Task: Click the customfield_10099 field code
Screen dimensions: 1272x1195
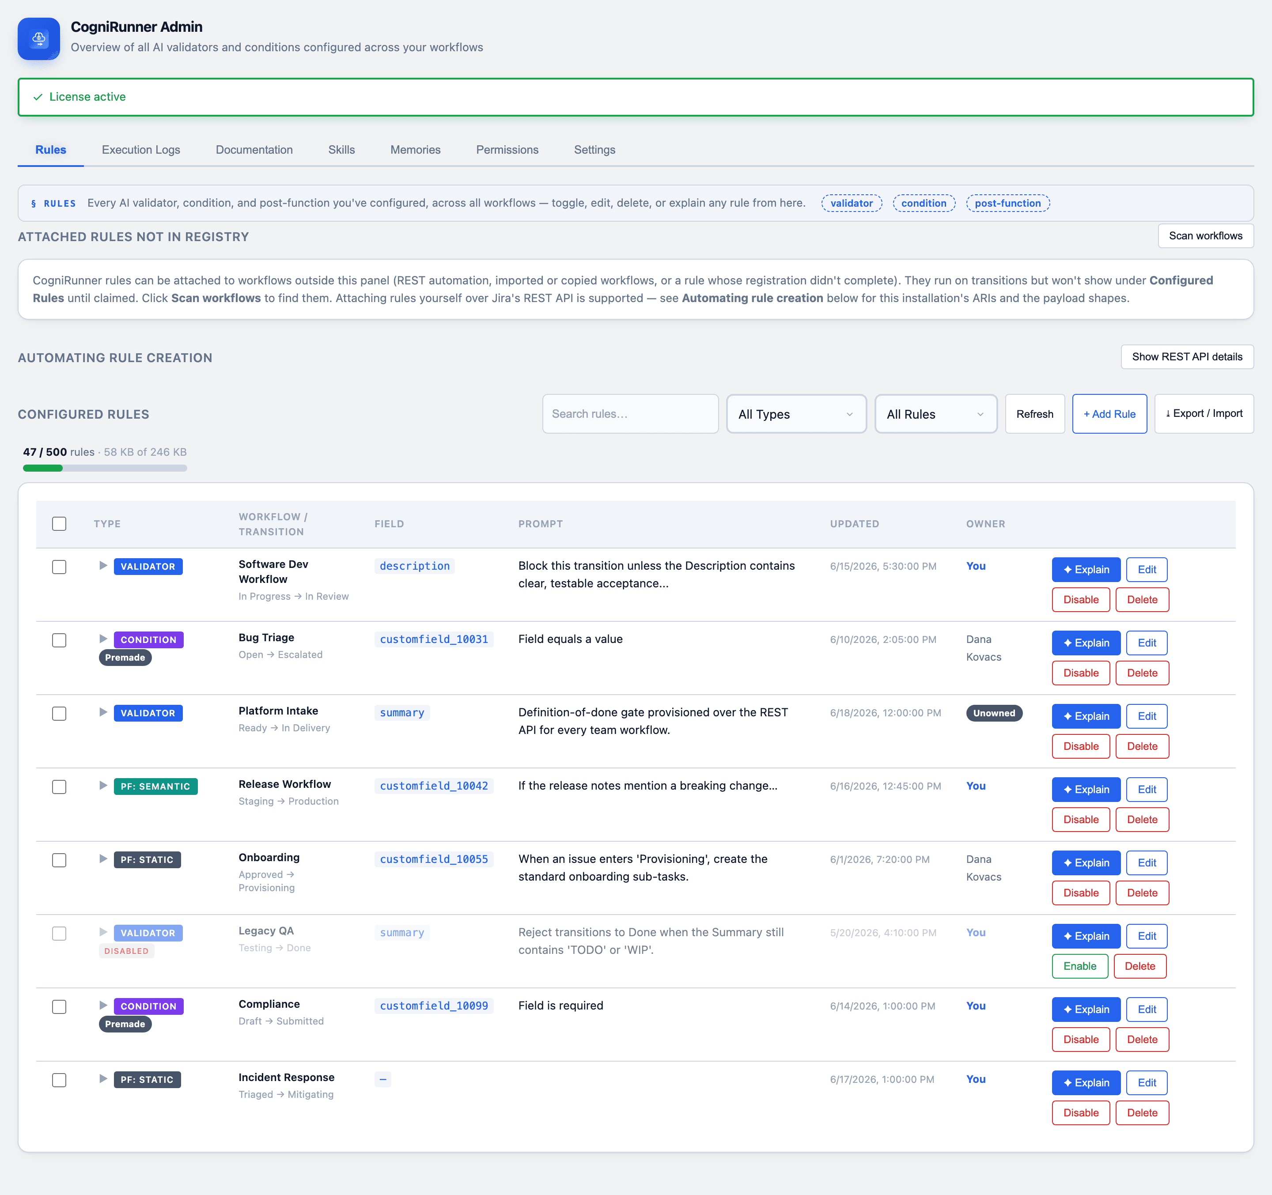Action: (434, 1006)
